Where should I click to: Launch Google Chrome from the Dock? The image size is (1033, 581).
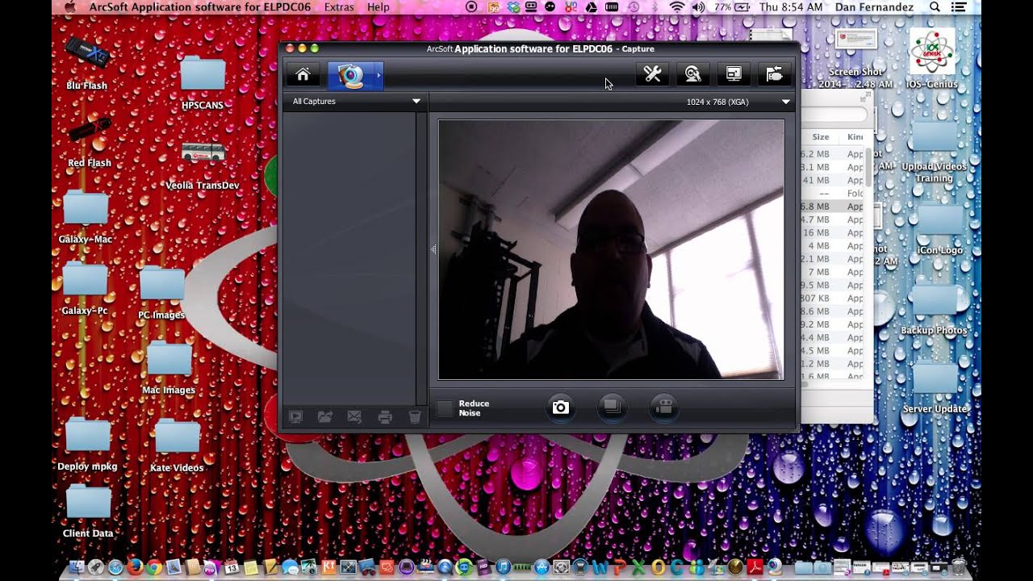point(154,567)
